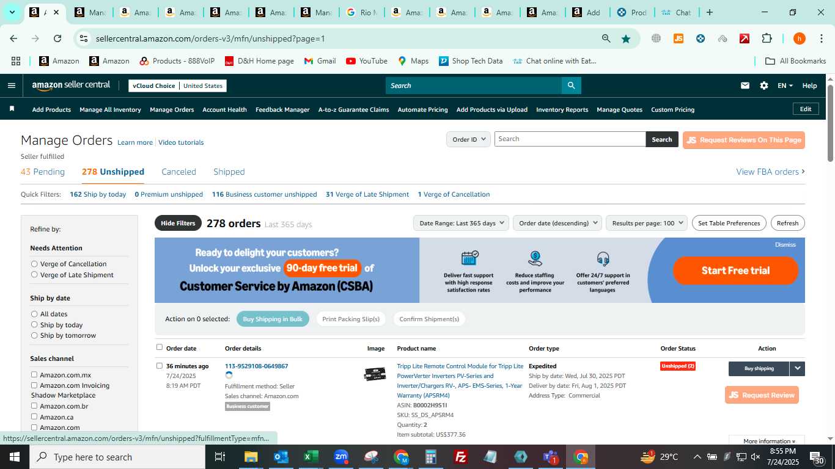Open Outlook from the taskbar
This screenshot has height=469, width=835.
coord(281,457)
